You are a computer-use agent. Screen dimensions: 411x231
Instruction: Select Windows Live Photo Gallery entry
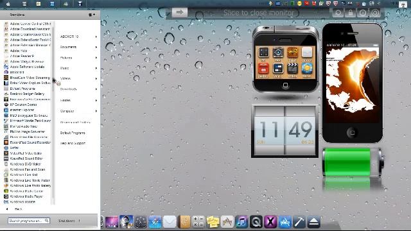(30, 185)
